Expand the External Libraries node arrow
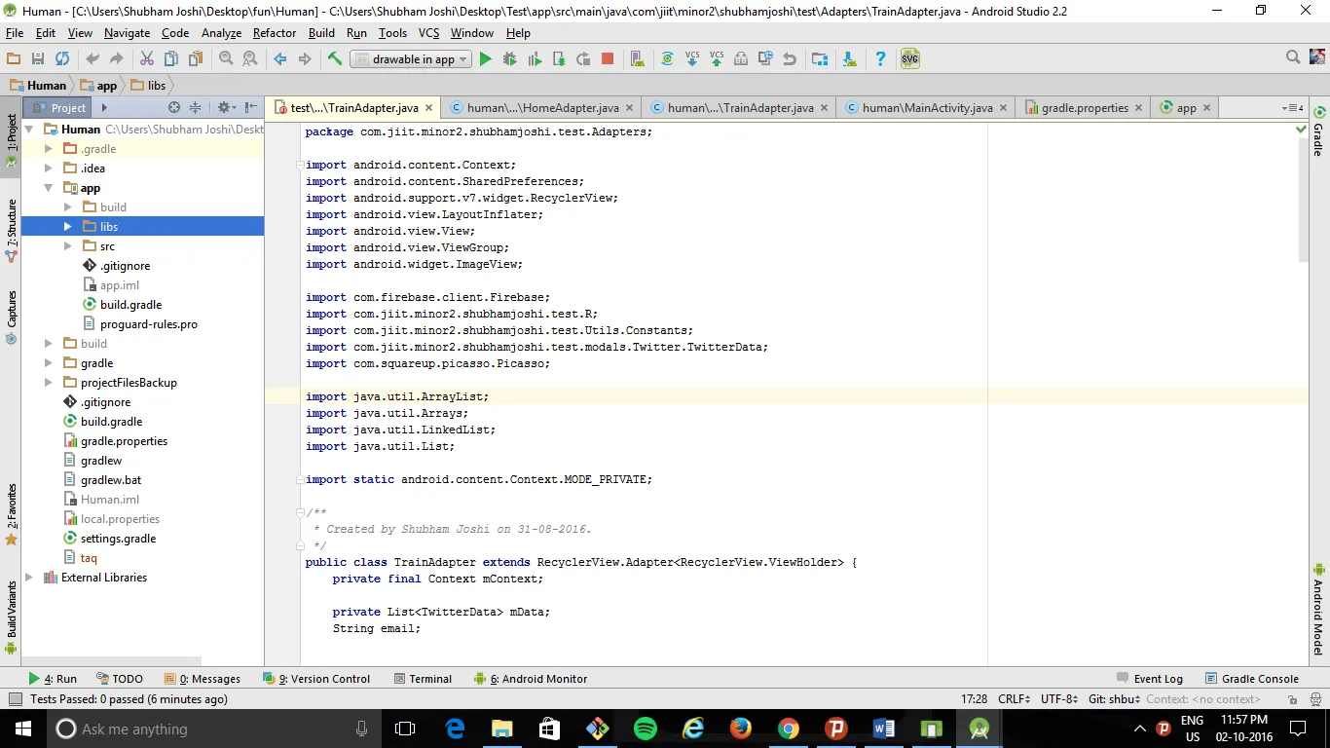1330x748 pixels. [x=29, y=578]
